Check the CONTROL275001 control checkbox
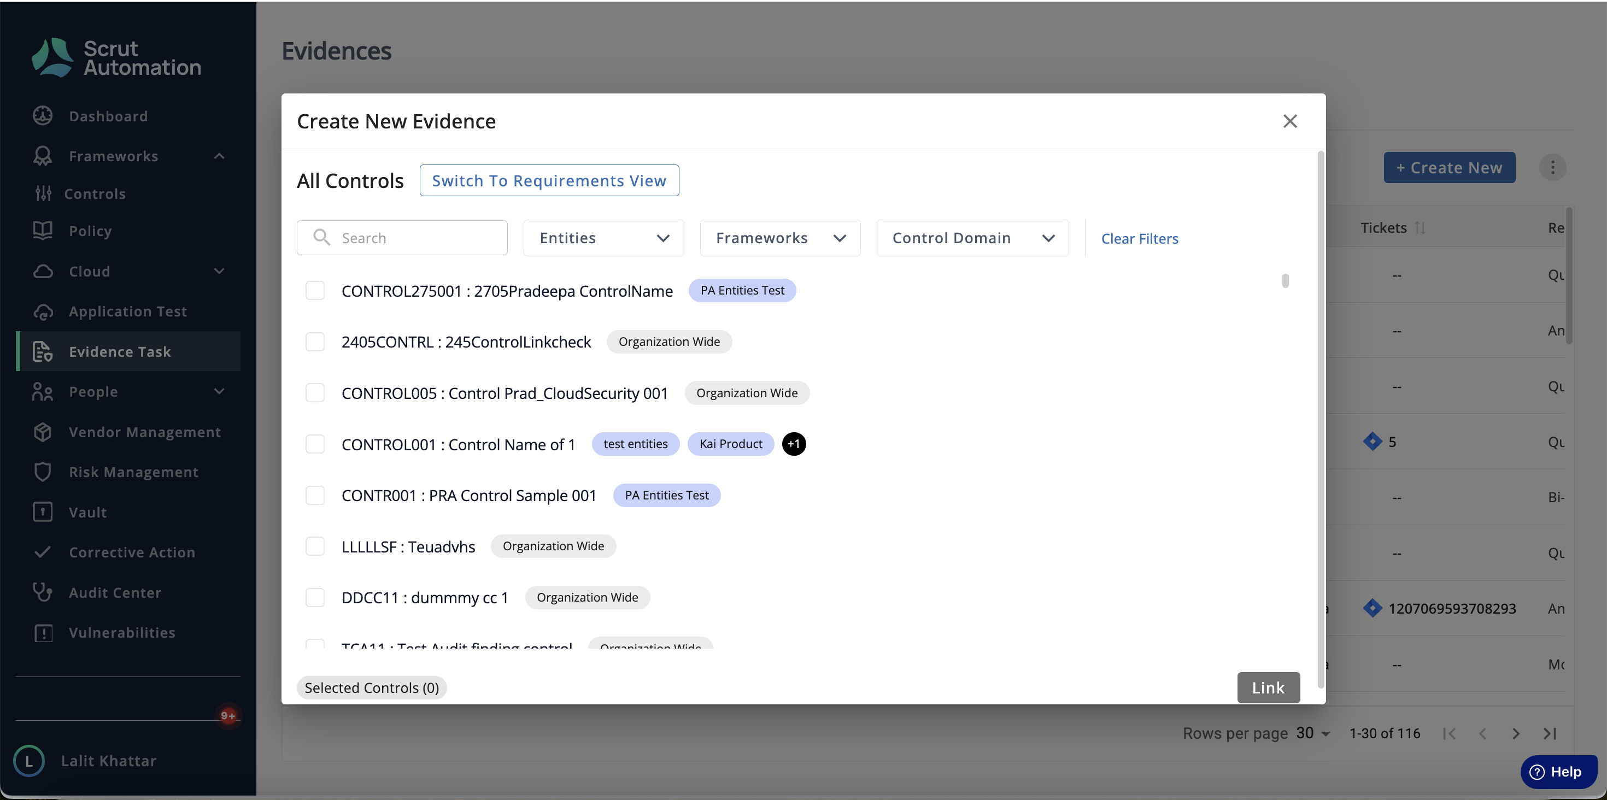The width and height of the screenshot is (1607, 800). point(315,291)
